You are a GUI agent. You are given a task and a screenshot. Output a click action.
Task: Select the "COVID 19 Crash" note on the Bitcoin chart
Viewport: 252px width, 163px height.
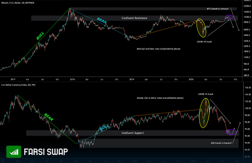(204, 42)
